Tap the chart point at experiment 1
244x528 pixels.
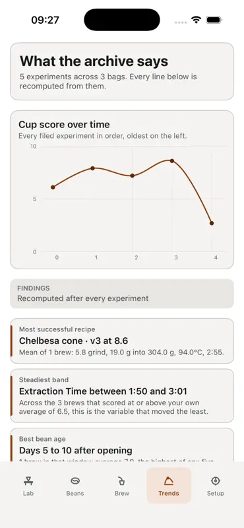(92, 168)
